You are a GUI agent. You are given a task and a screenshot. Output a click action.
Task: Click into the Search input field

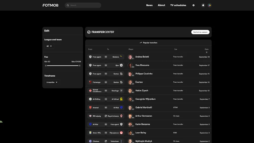[83, 5]
